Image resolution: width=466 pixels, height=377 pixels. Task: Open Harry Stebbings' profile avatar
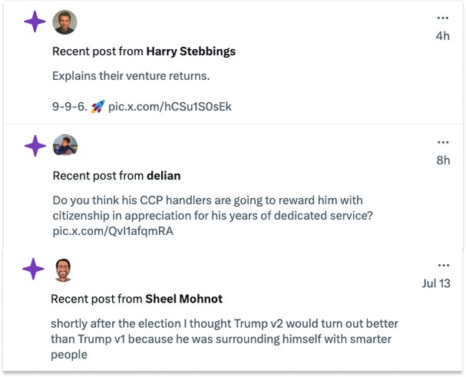(x=64, y=22)
